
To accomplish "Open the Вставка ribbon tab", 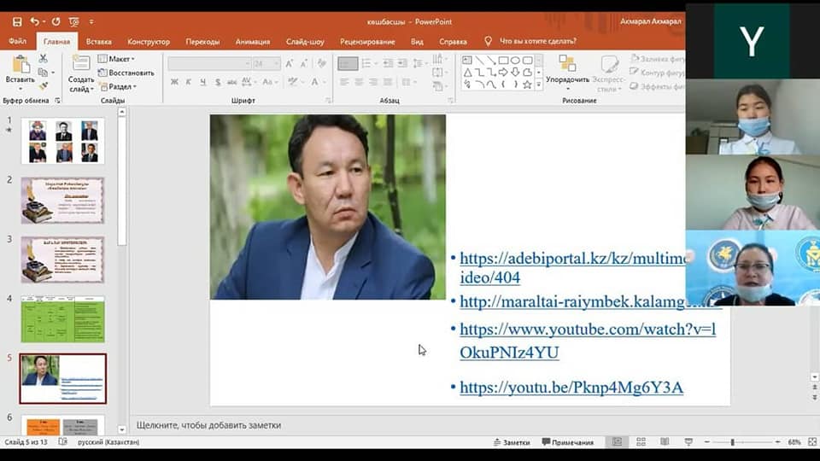I will pyautogui.click(x=99, y=41).
